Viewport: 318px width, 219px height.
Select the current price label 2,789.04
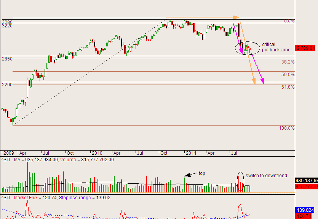306,48
